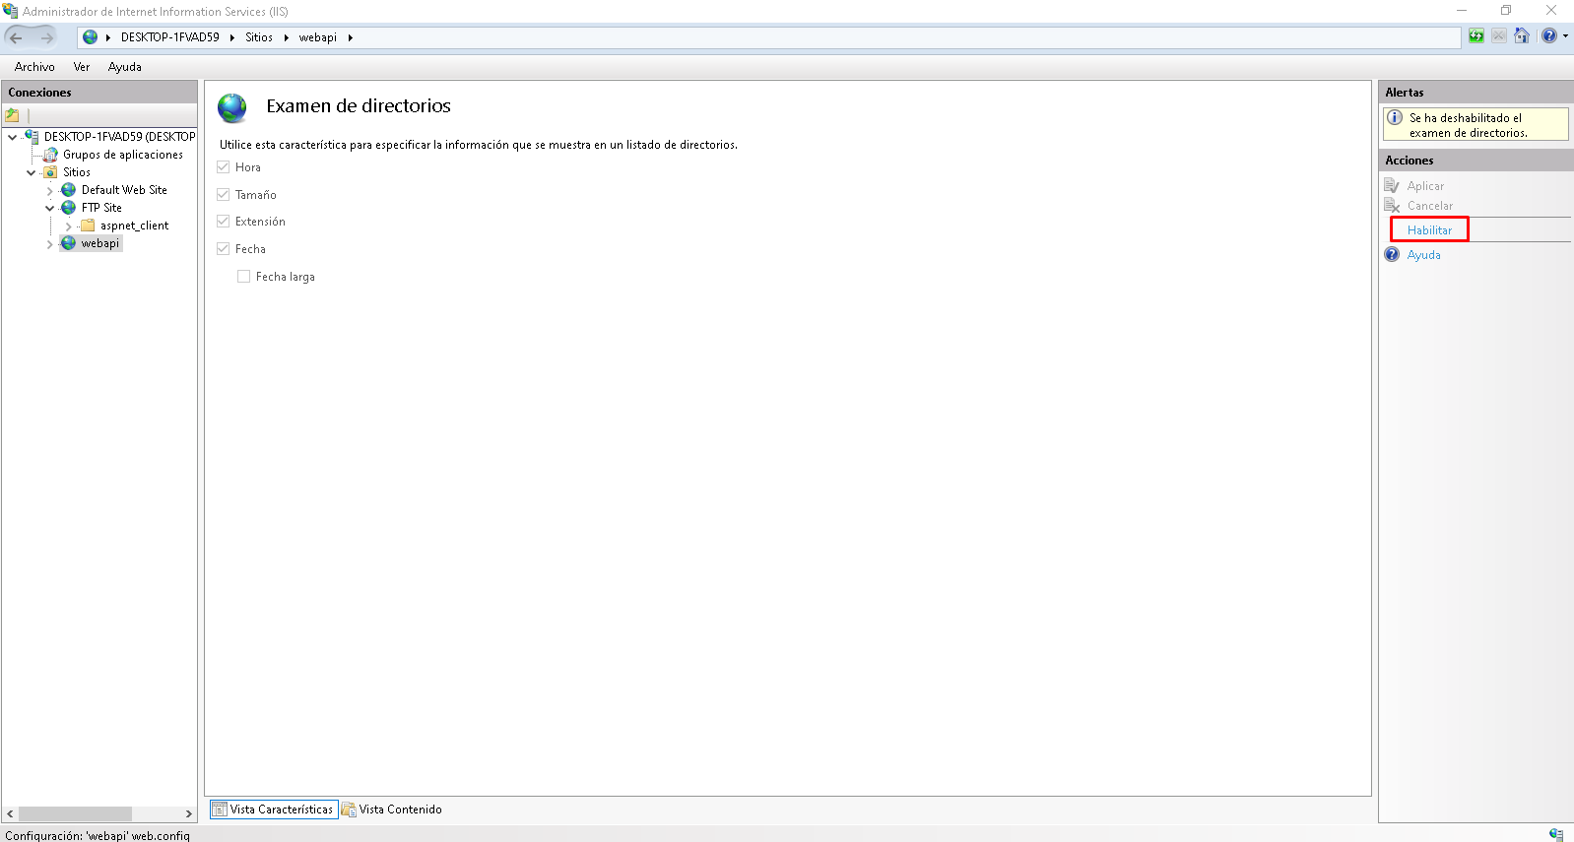Click the Conexiones horizontal scrollbar
The height and width of the screenshot is (842, 1574).
tap(75, 814)
